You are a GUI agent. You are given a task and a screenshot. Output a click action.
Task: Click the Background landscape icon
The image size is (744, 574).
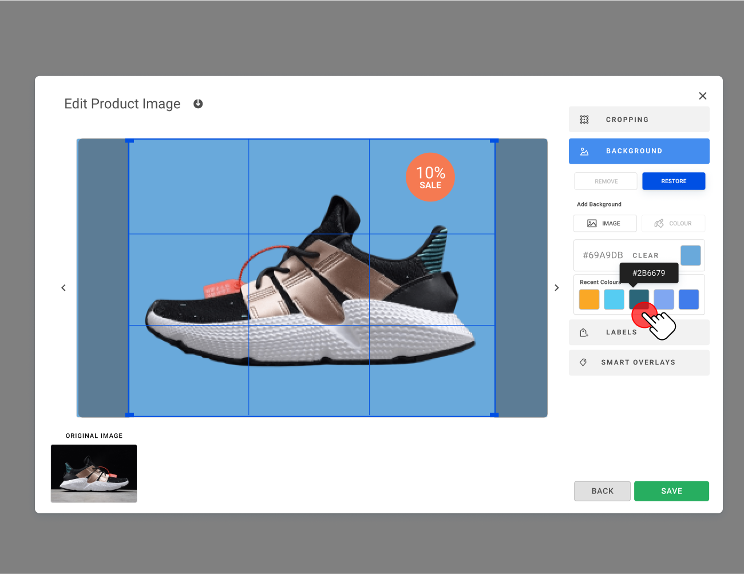(x=584, y=151)
